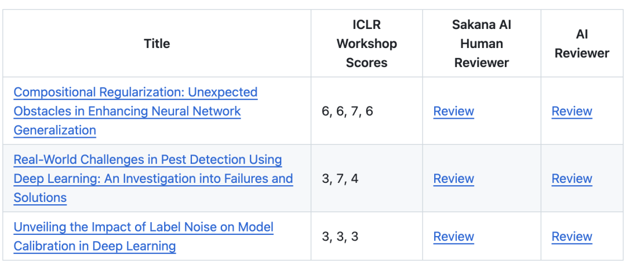Click the 7 in scores "3, 7, 4"
The image size is (626, 265).
(340, 179)
